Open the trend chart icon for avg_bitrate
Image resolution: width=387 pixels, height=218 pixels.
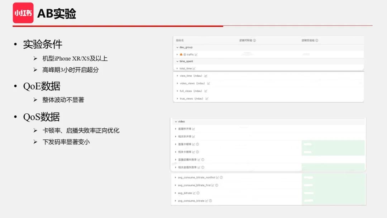tap(194, 193)
